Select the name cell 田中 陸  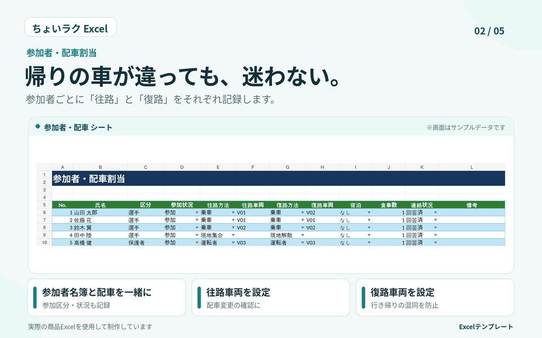pos(100,235)
